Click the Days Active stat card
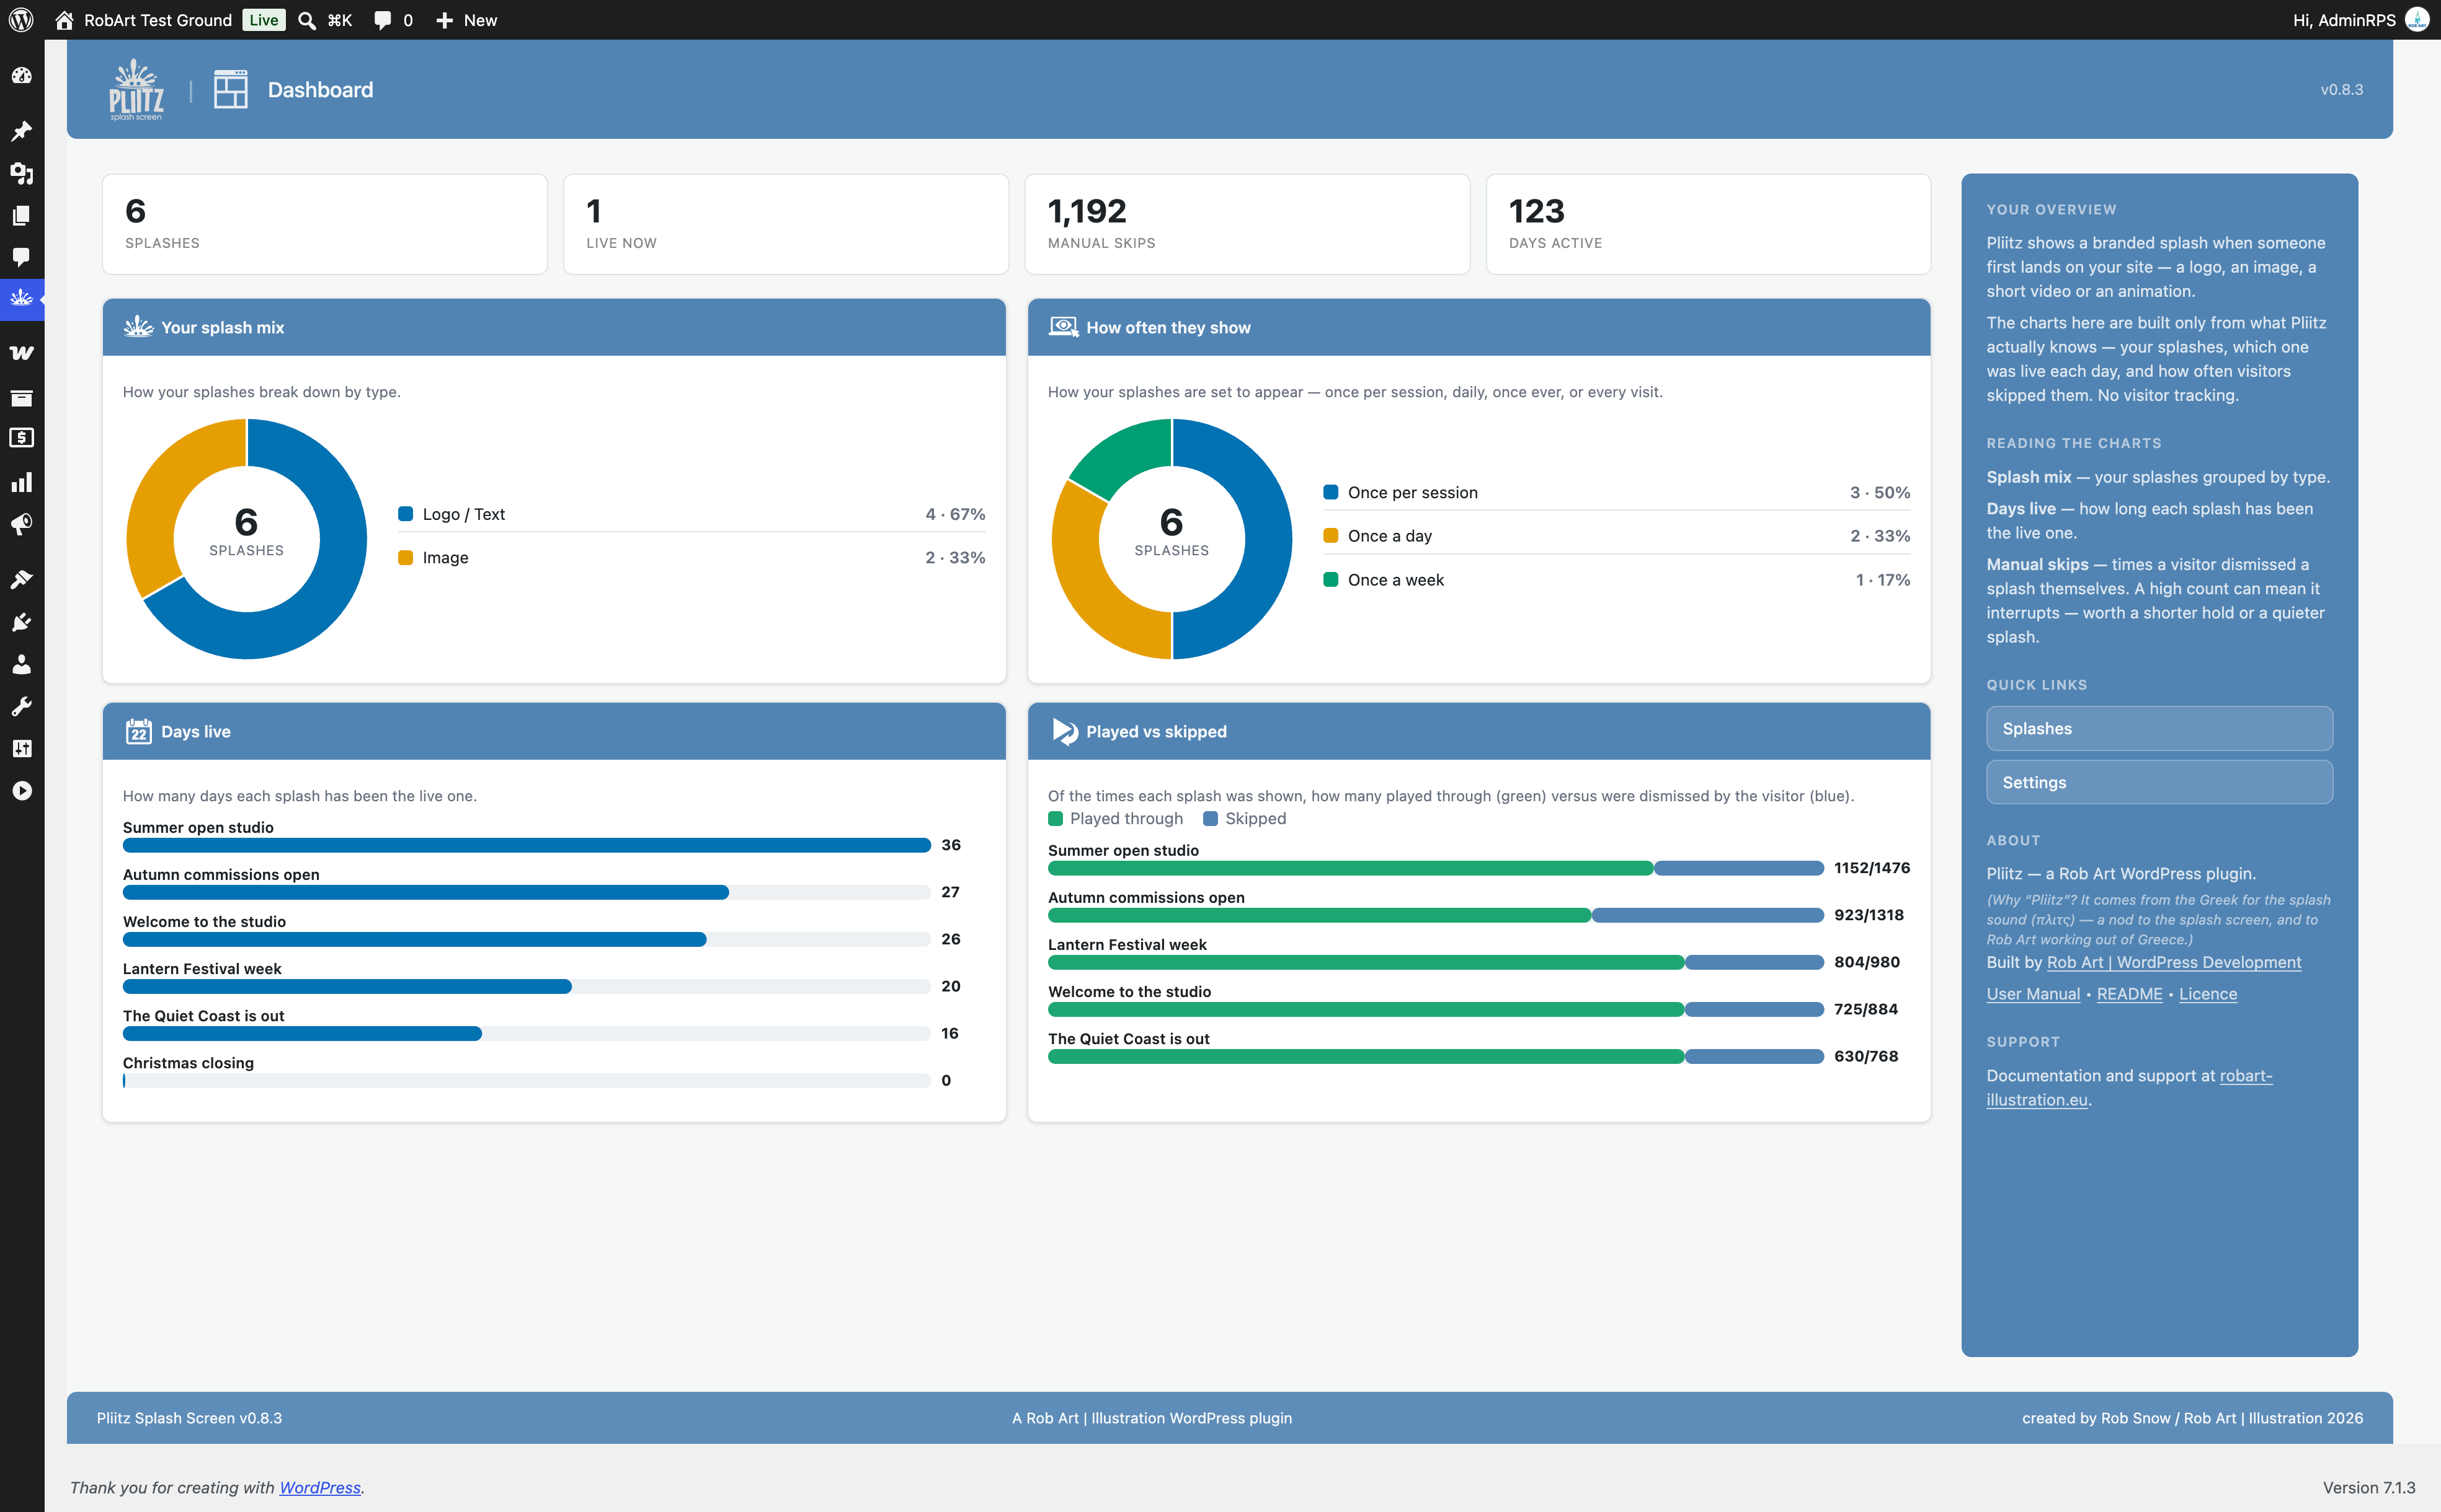Image resolution: width=2441 pixels, height=1512 pixels. pyautogui.click(x=1709, y=224)
